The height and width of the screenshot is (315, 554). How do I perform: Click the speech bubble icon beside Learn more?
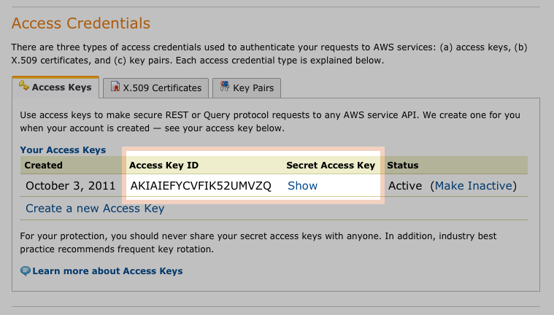point(25,271)
